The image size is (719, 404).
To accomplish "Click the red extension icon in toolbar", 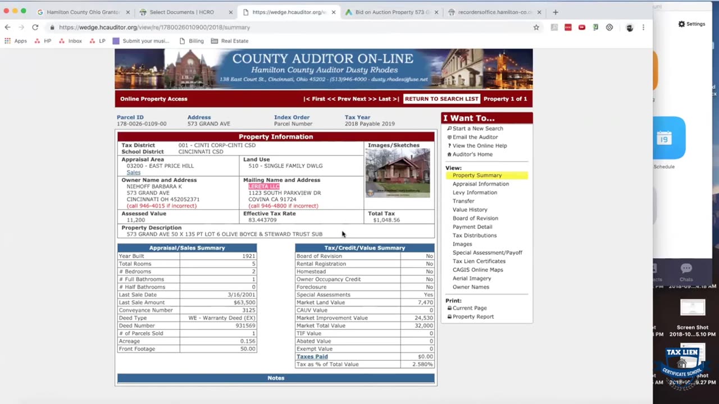I will [x=568, y=27].
